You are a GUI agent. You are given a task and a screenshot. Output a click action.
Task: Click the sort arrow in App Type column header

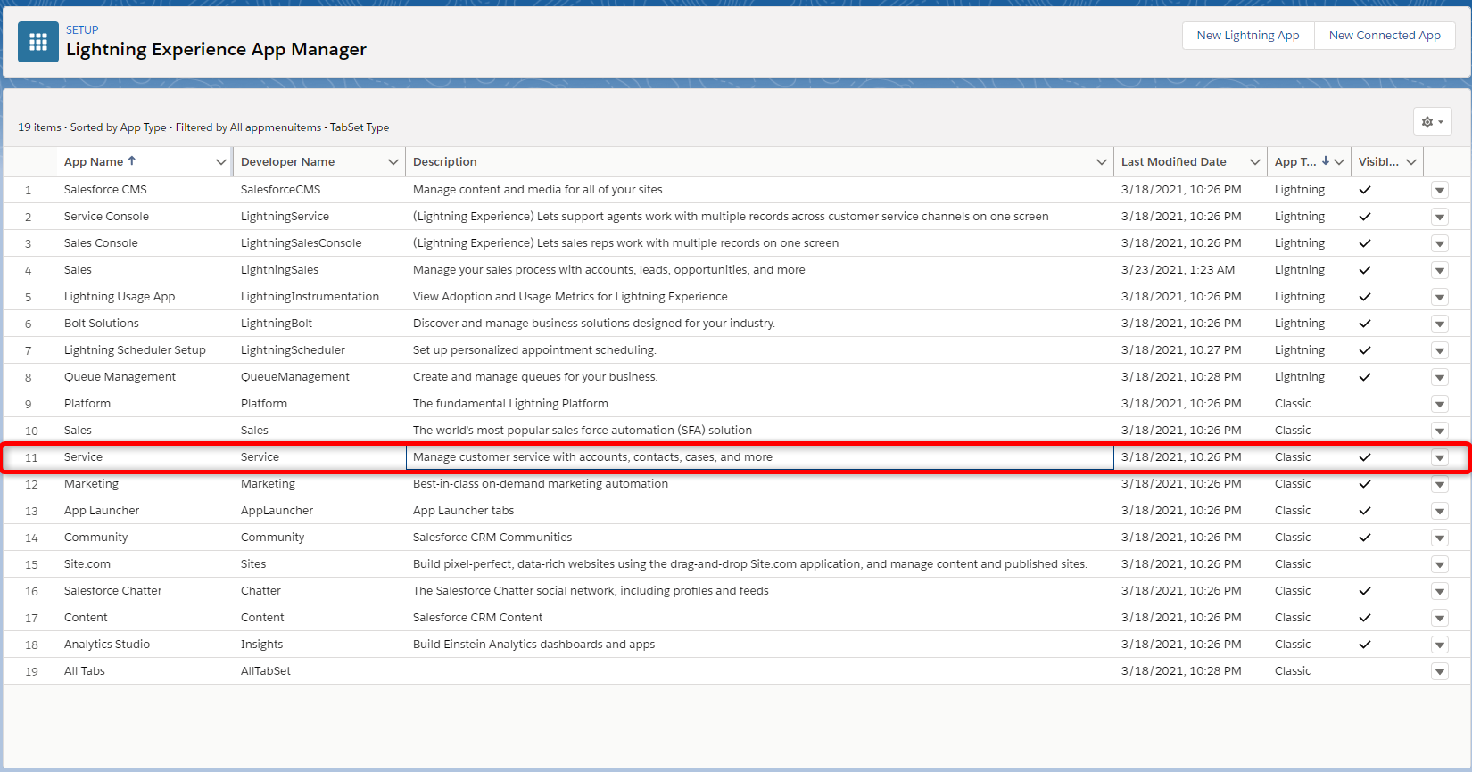pyautogui.click(x=1326, y=160)
